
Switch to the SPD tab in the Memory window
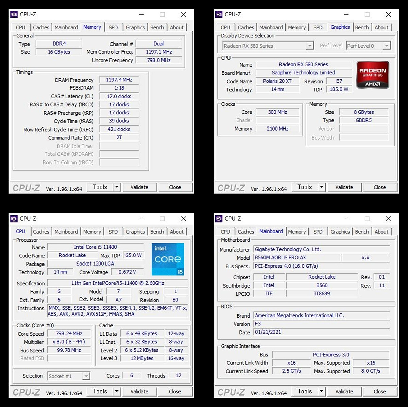tap(113, 27)
